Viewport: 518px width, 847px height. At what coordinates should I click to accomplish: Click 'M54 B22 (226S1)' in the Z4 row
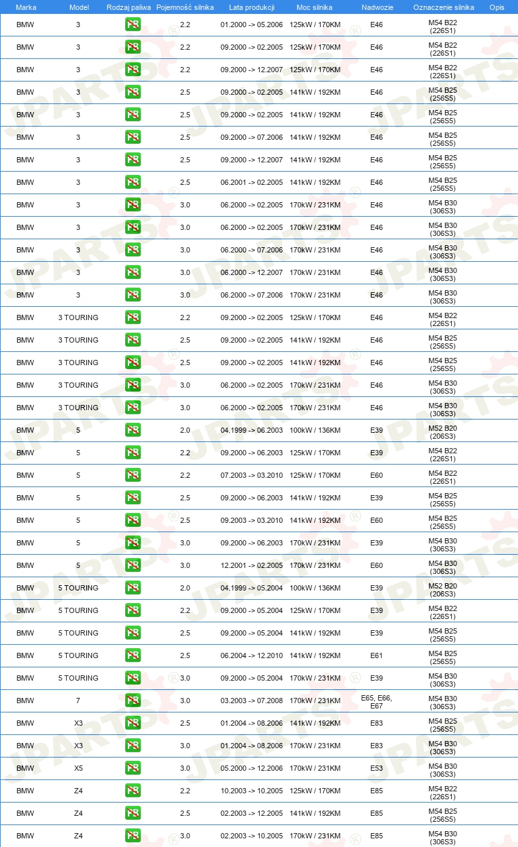[442, 793]
